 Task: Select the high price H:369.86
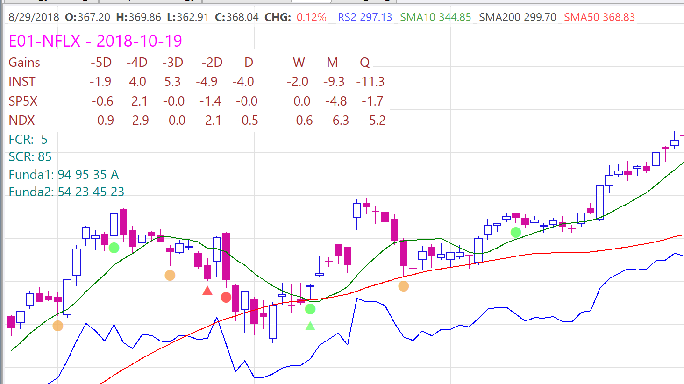pos(138,17)
